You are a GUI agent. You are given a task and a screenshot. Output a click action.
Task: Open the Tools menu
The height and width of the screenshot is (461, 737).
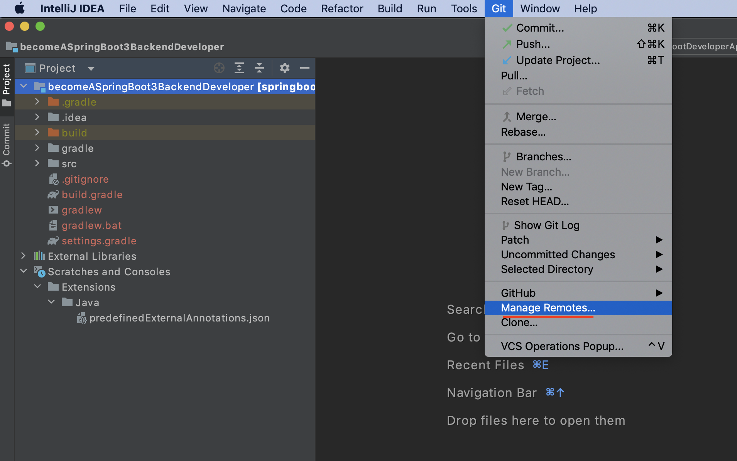pos(464,8)
